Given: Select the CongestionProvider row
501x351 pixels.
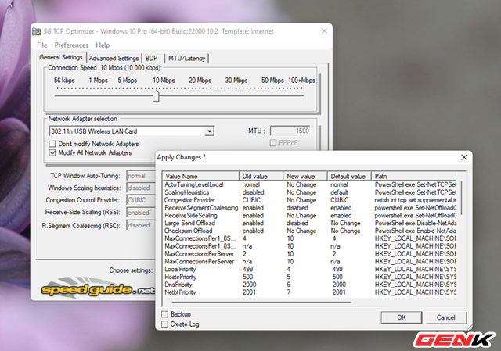Looking at the screenshot, I should coord(310,200).
